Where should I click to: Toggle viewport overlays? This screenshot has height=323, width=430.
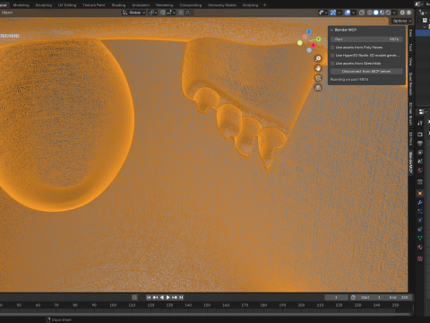click(348, 13)
